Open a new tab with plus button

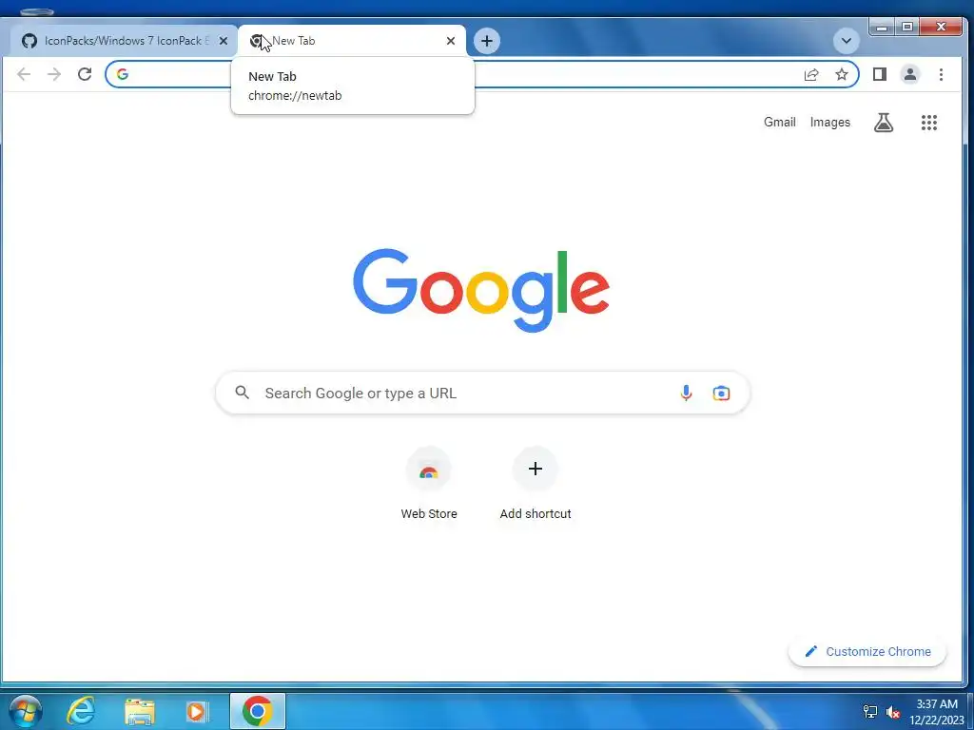(x=487, y=41)
